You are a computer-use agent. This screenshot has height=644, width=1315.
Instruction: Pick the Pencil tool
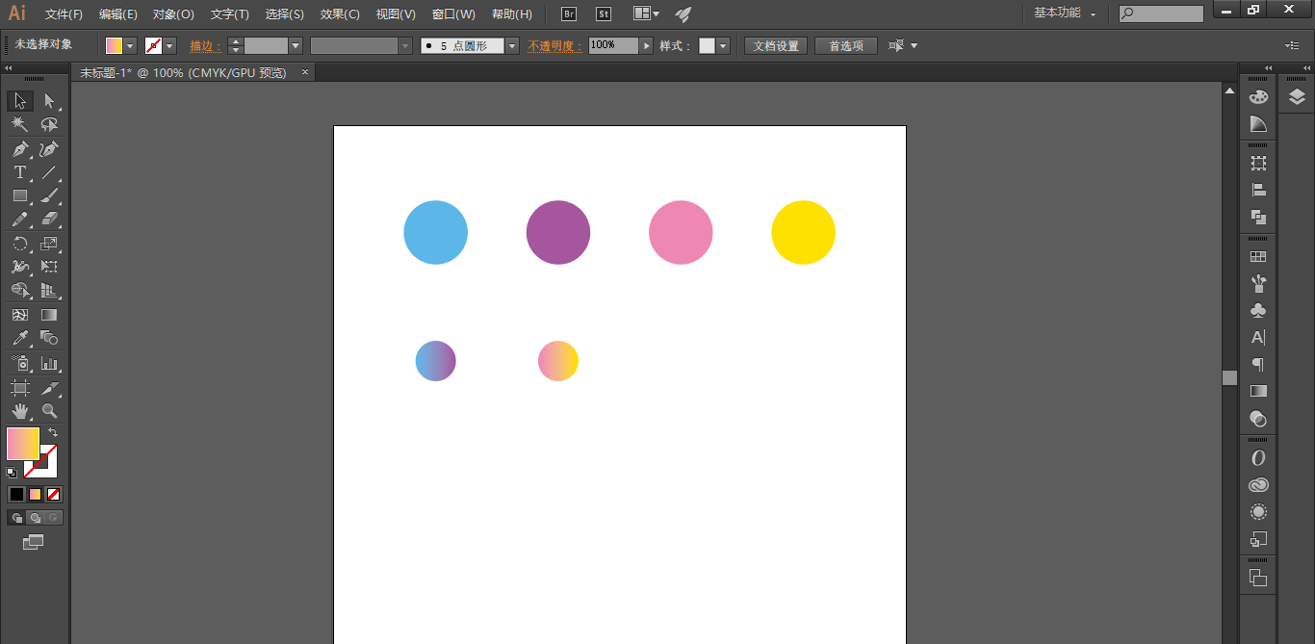(20, 219)
